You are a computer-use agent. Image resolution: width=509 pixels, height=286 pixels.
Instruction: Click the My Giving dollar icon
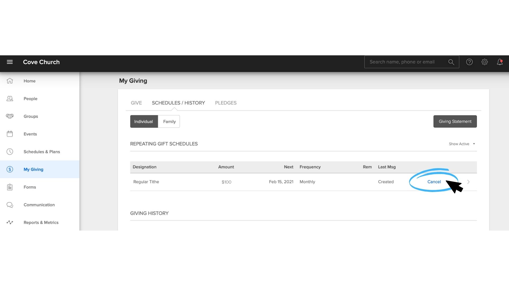pyautogui.click(x=10, y=169)
